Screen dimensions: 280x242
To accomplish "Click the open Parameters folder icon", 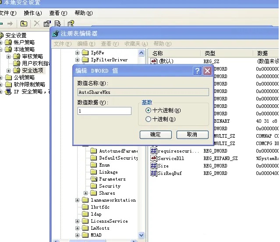I will tap(94, 179).
